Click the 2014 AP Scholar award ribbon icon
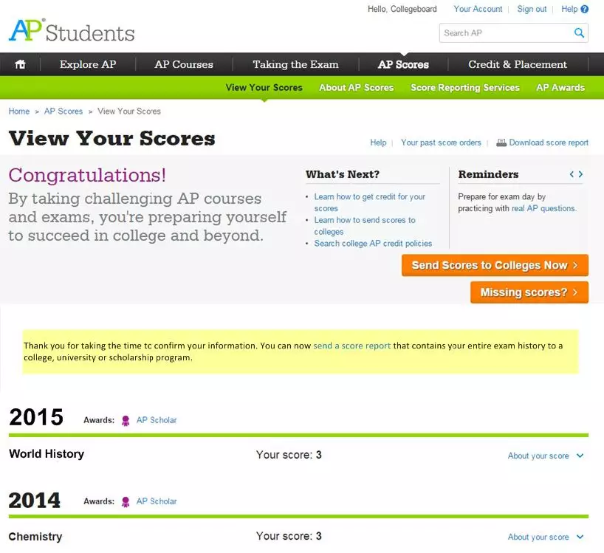Image resolution: width=604 pixels, height=553 pixels. coord(126,502)
